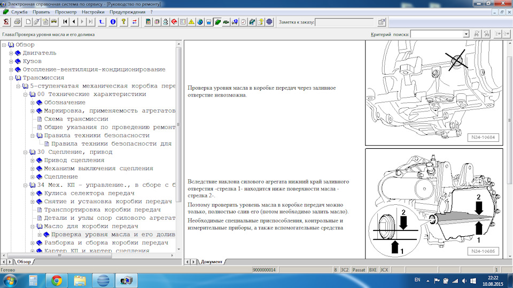Select Разборка и сборка коробки передач item
Viewport: 513px width, 288px height.
click(x=106, y=243)
